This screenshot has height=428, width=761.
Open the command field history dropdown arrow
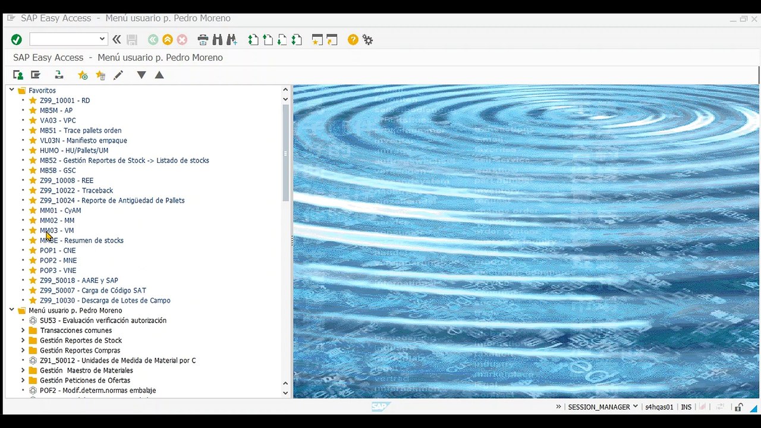(102, 39)
